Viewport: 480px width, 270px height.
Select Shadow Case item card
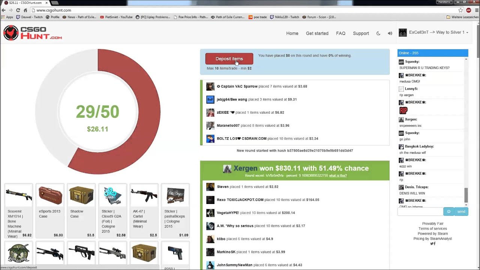point(81,211)
